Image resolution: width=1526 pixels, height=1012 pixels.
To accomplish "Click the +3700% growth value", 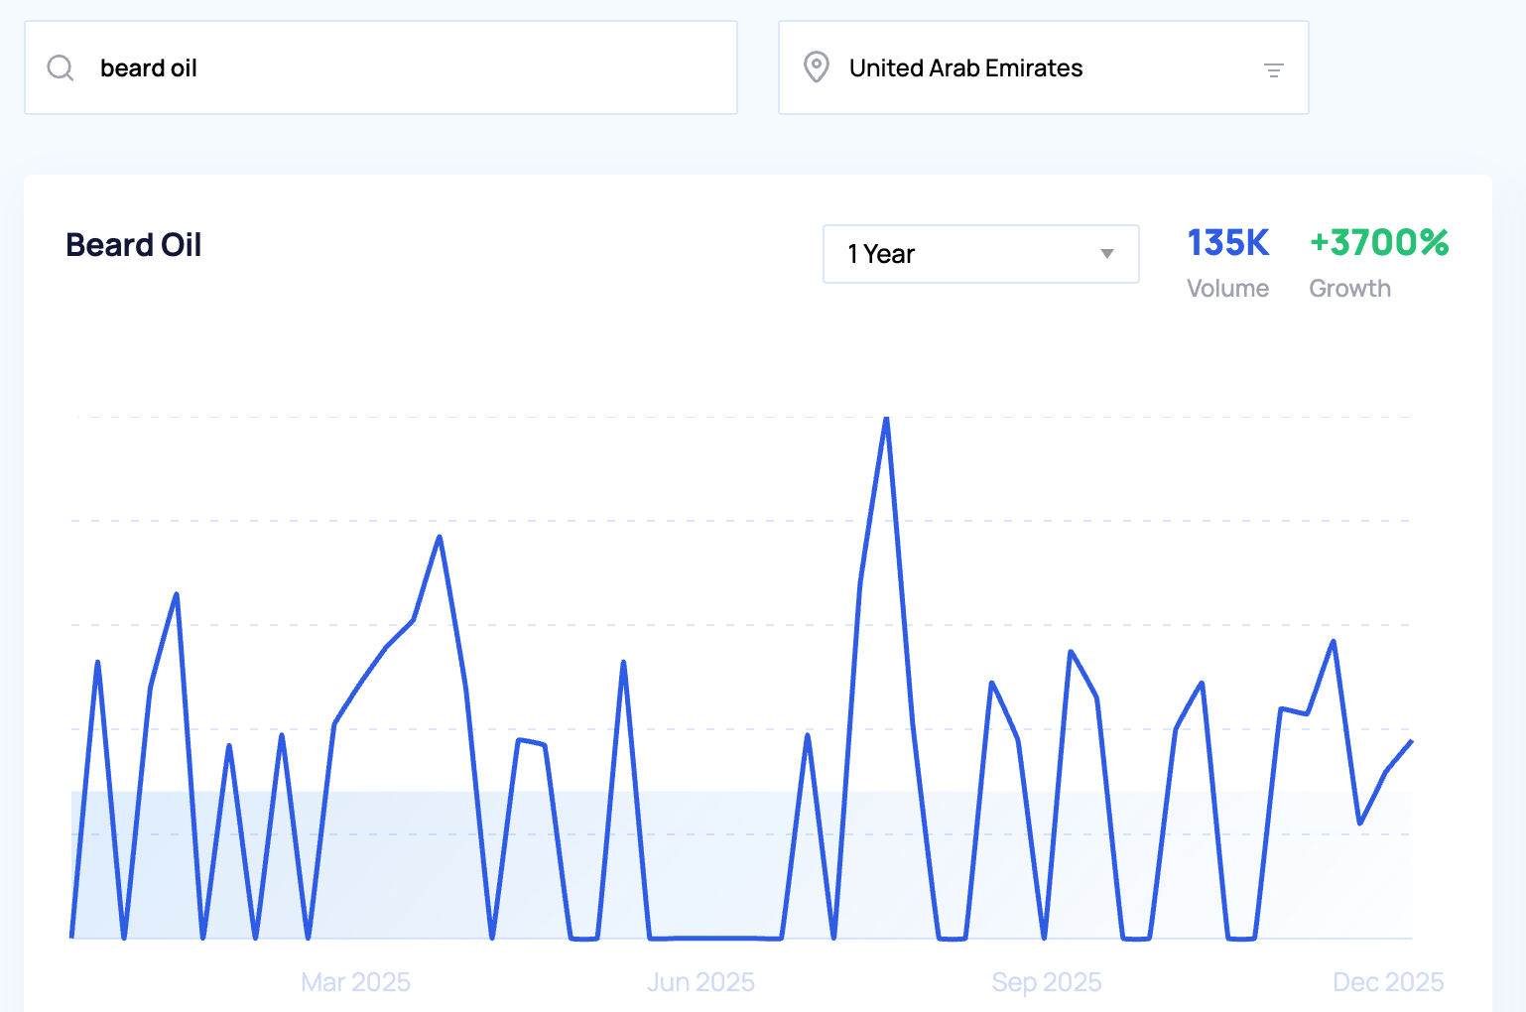I will click(x=1378, y=243).
